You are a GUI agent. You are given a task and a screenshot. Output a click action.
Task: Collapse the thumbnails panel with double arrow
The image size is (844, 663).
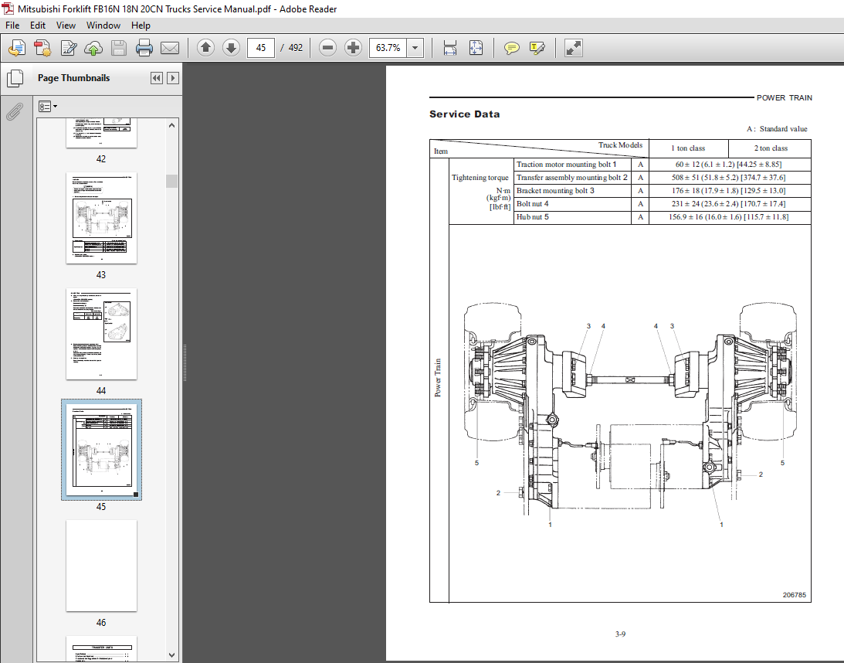pyautogui.click(x=157, y=78)
